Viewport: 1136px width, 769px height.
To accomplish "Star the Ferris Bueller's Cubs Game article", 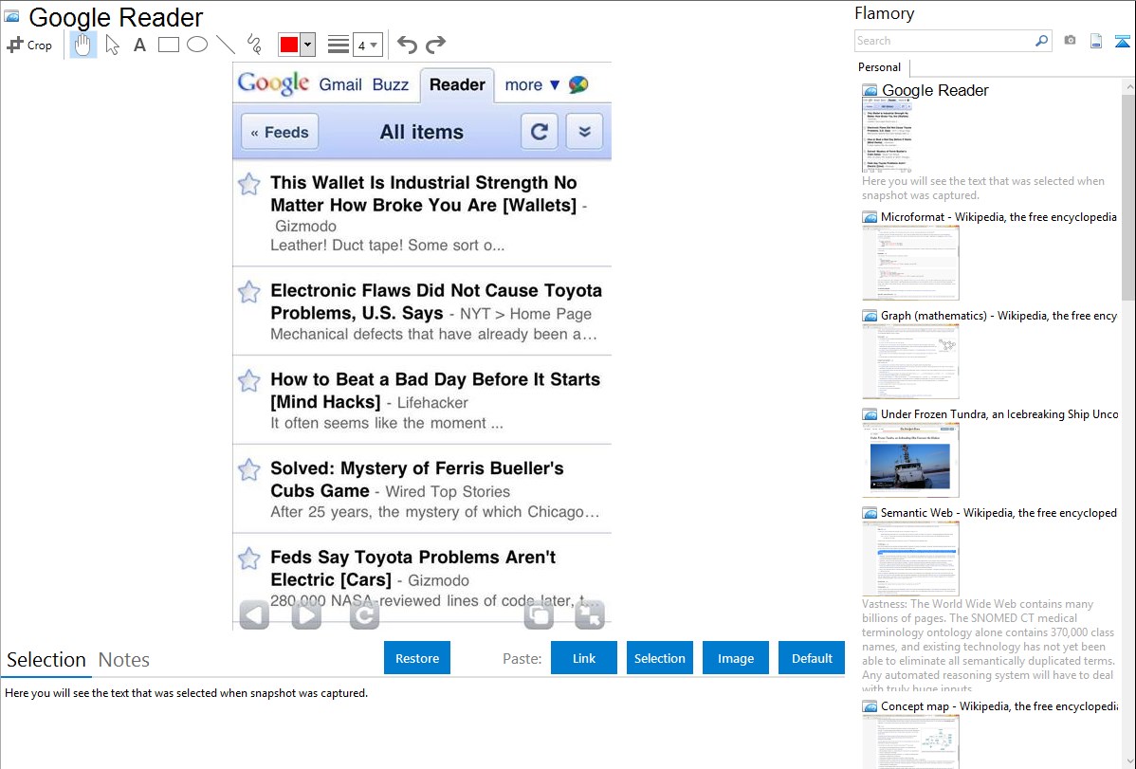I will point(249,469).
